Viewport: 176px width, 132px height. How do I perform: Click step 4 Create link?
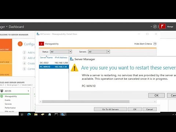point(31,63)
